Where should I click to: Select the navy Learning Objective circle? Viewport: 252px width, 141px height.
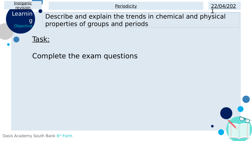(20, 19)
